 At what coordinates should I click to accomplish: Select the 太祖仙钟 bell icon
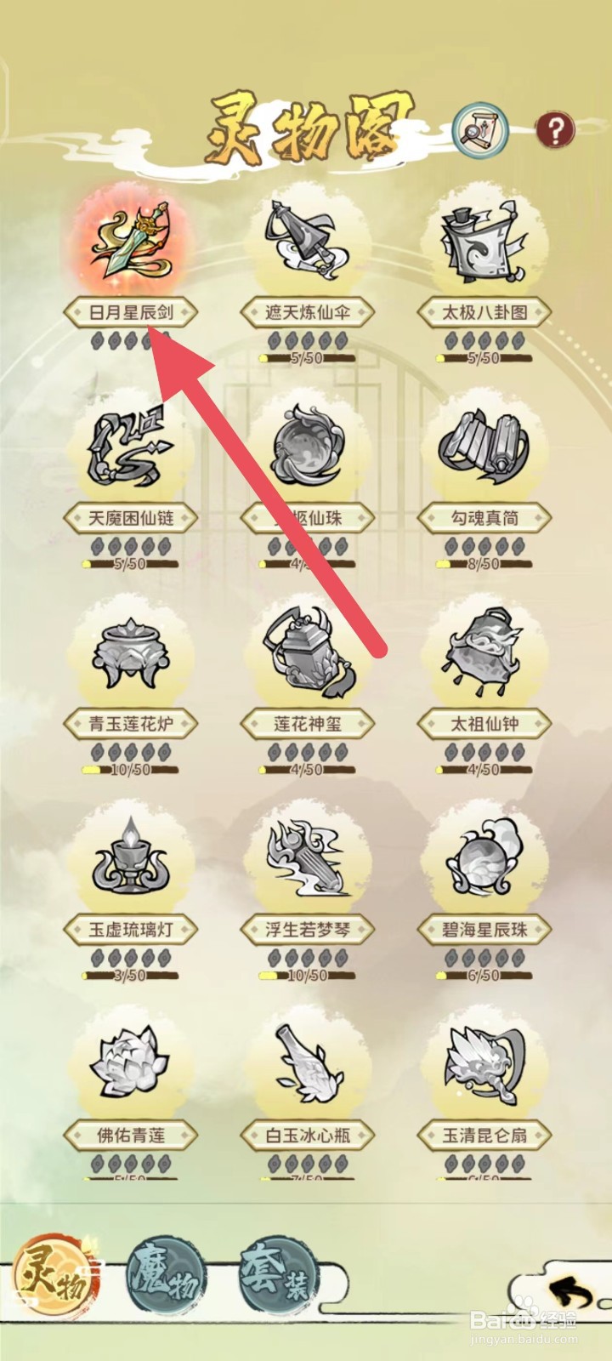coord(483,653)
